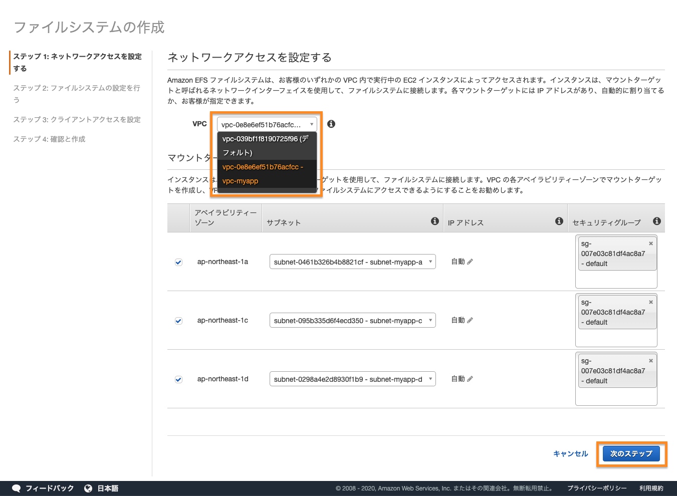The image size is (677, 496).
Task: Click the キャンセル link
Action: point(570,453)
